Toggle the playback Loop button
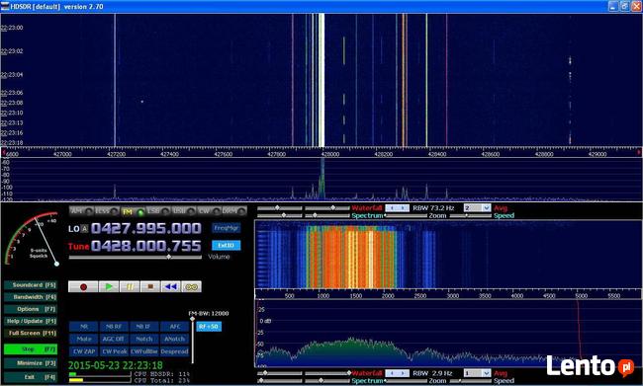Viewport: 643px width, 386px height. point(192,286)
